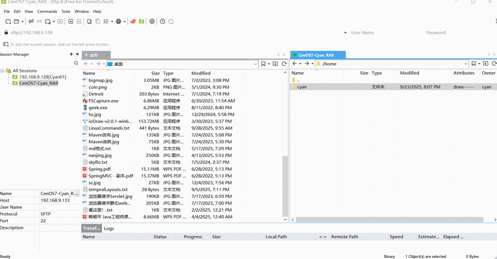
Task: Click the green Xftp folder toolbar icon
Action: point(141,21)
